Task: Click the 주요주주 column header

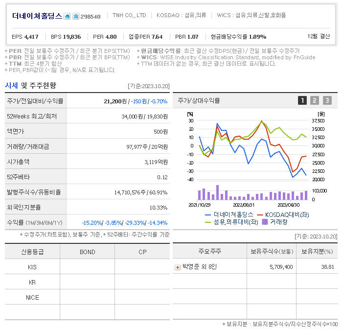Action: [210, 251]
